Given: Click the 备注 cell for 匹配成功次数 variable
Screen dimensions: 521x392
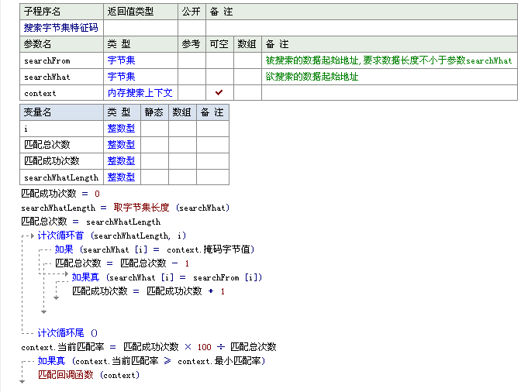Looking at the screenshot, I should point(212,161).
